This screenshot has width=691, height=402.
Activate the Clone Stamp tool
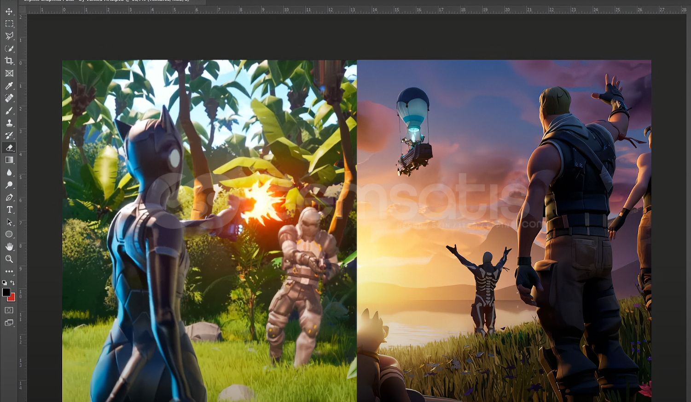[x=9, y=123]
